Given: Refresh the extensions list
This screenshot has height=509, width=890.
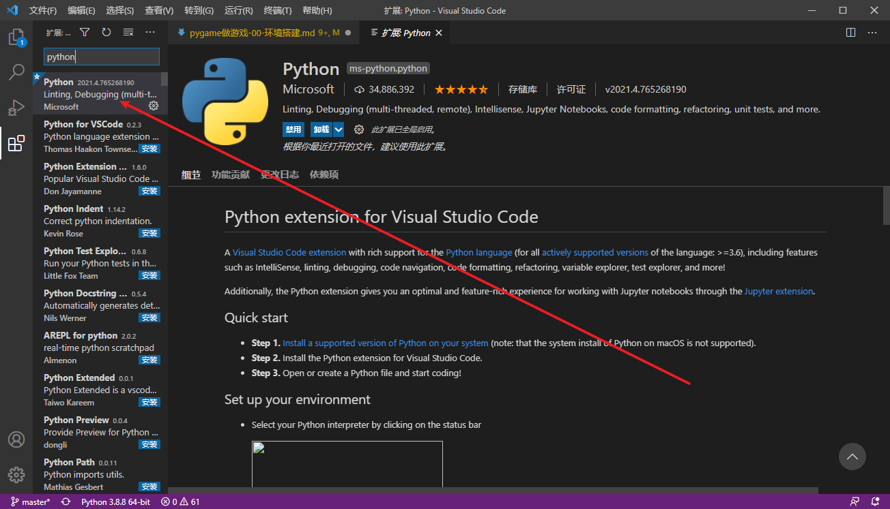Looking at the screenshot, I should pos(106,32).
